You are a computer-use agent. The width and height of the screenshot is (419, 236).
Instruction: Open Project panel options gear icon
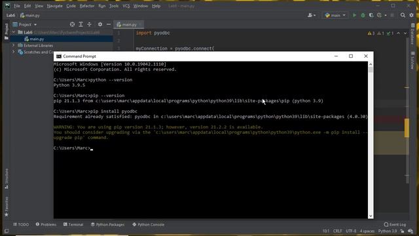100,24
